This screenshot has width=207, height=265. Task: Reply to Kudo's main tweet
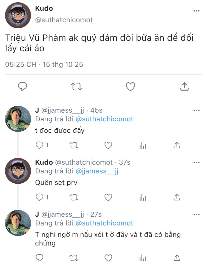point(22,87)
